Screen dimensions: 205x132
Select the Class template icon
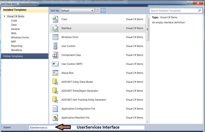coord(55,19)
